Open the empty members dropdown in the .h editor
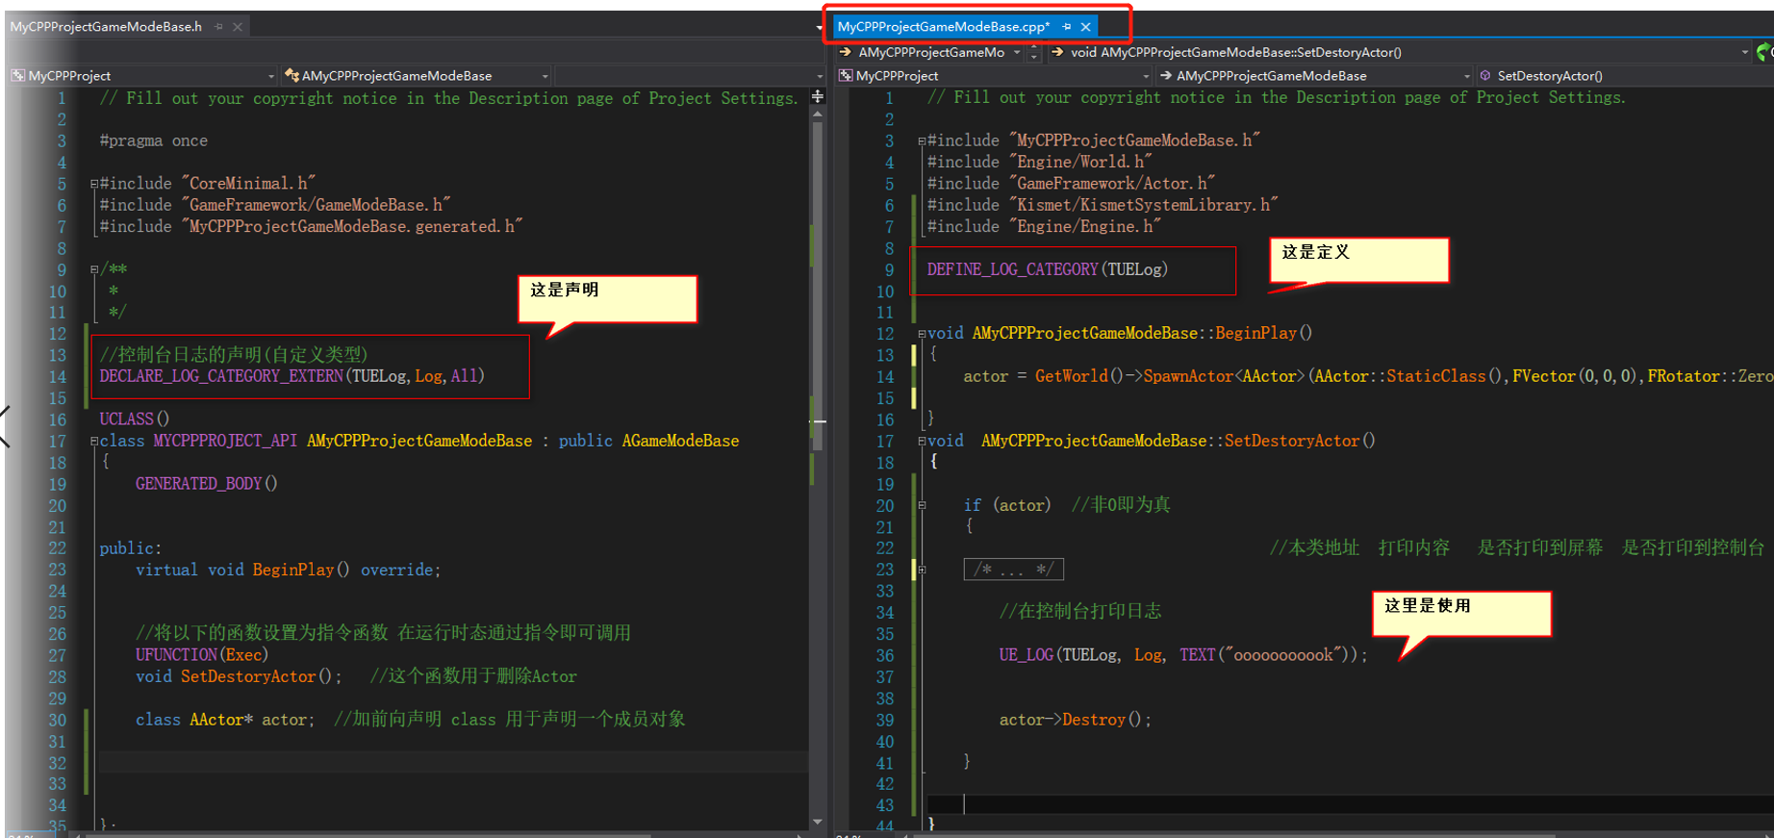Image resolution: width=1774 pixels, height=838 pixels. click(x=689, y=75)
